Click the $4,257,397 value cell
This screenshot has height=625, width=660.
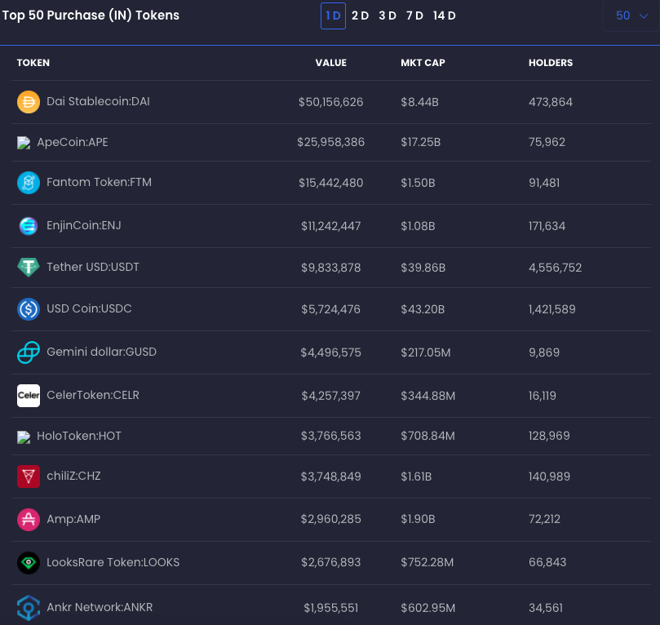331,396
